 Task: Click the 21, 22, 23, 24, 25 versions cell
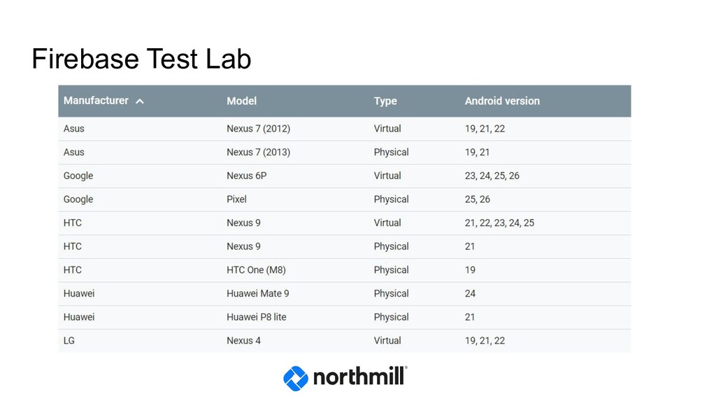pyautogui.click(x=499, y=223)
